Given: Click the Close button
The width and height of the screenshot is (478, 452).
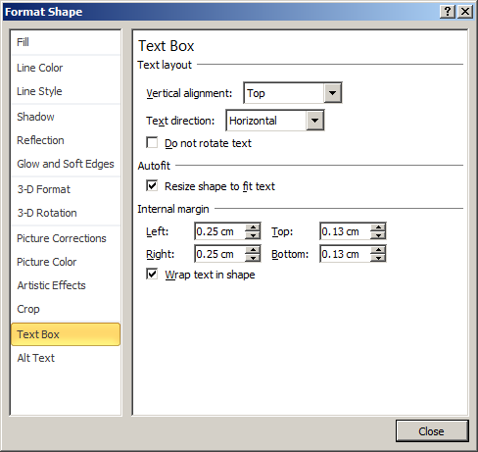Looking at the screenshot, I should tap(432, 431).
